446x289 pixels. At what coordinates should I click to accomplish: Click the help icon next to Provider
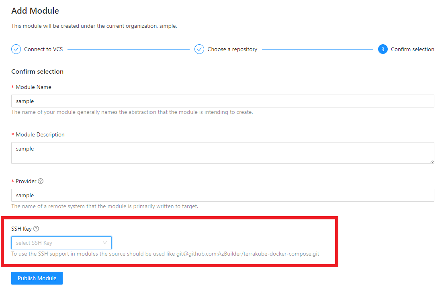coord(41,181)
